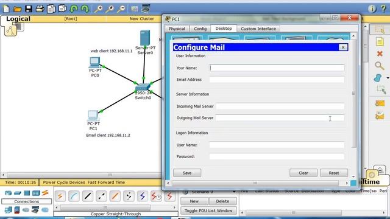Choose the End Devices category icon
Image resolution: width=390 pixels, height=219 pixels.
(8, 210)
